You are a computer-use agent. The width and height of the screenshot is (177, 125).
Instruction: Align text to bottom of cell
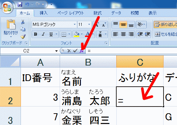tap(131, 25)
